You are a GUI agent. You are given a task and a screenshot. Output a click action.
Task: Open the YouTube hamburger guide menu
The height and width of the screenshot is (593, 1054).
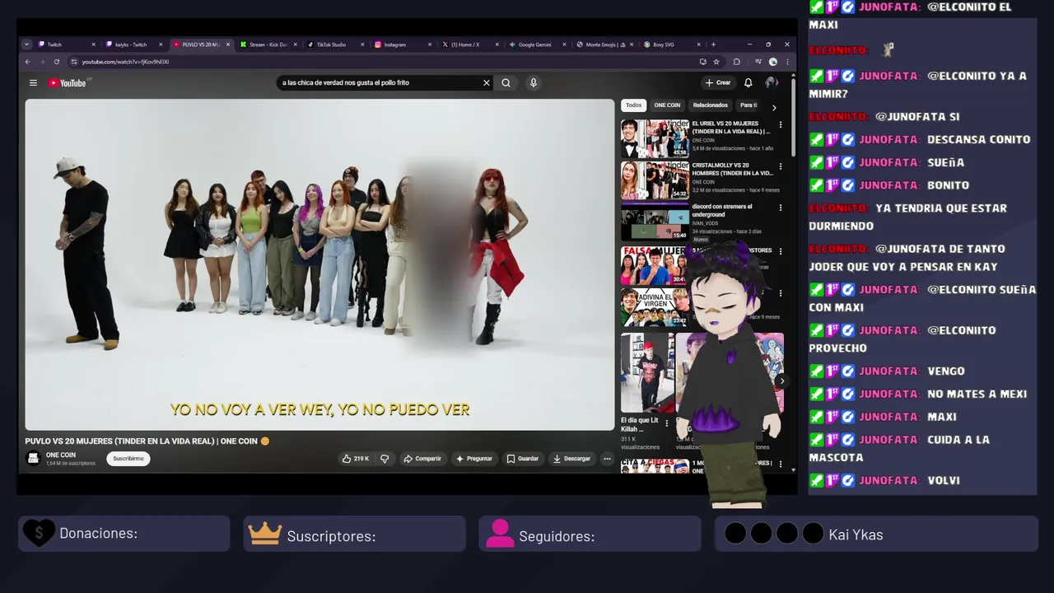pyautogui.click(x=33, y=82)
